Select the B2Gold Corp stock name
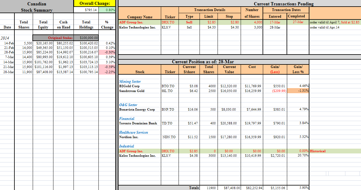This screenshot has width=361, height=190. (129, 86)
